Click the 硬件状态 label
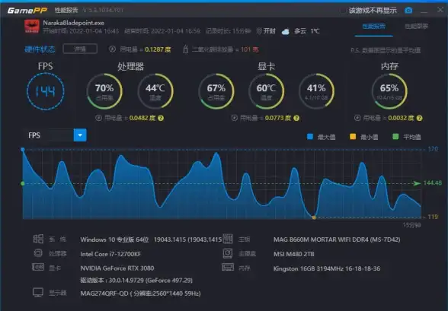The height and width of the screenshot is (311, 448). 40,49
